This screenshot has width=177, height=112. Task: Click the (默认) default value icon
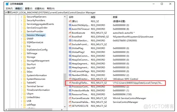click(70, 21)
